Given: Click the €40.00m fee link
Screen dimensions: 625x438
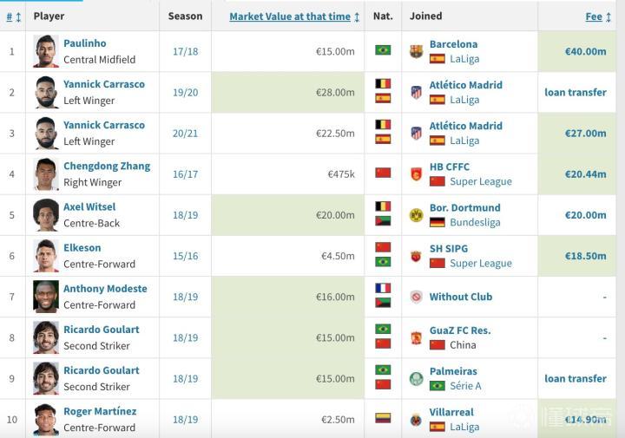Looking at the screenshot, I should (x=585, y=51).
